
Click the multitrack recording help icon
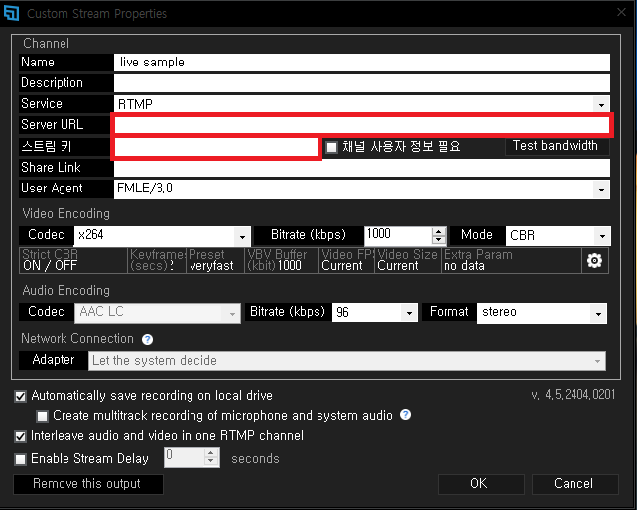[x=405, y=415]
